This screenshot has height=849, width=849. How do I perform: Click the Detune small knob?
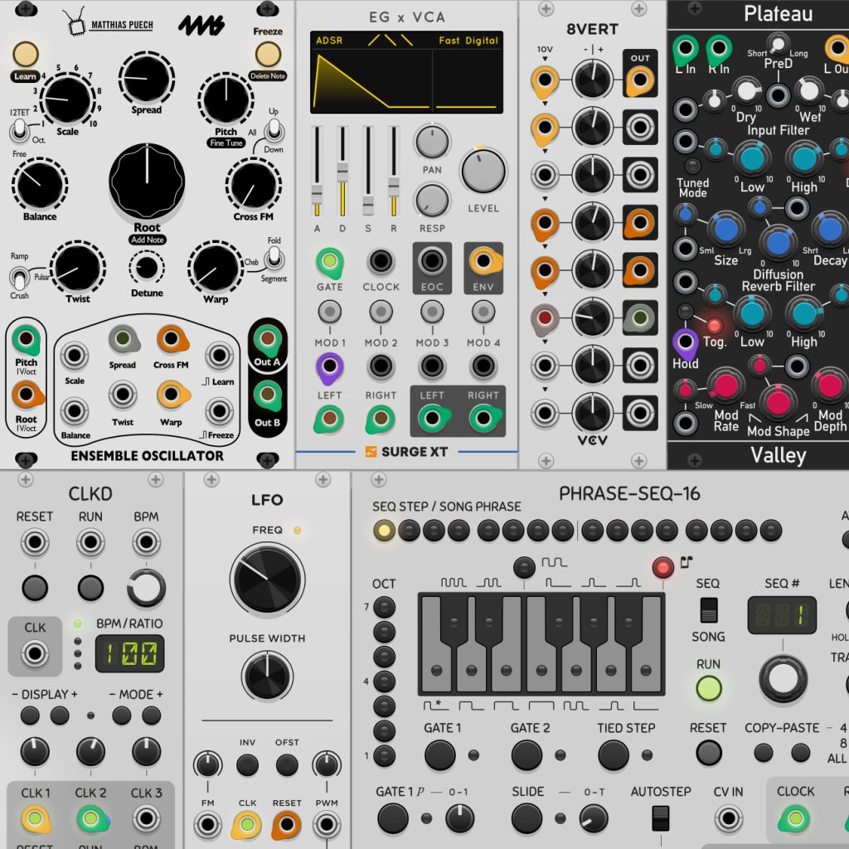click(147, 268)
